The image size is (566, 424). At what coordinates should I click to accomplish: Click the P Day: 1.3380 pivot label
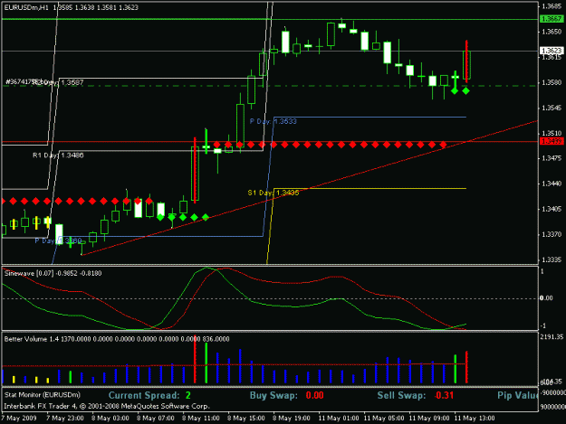(x=58, y=240)
